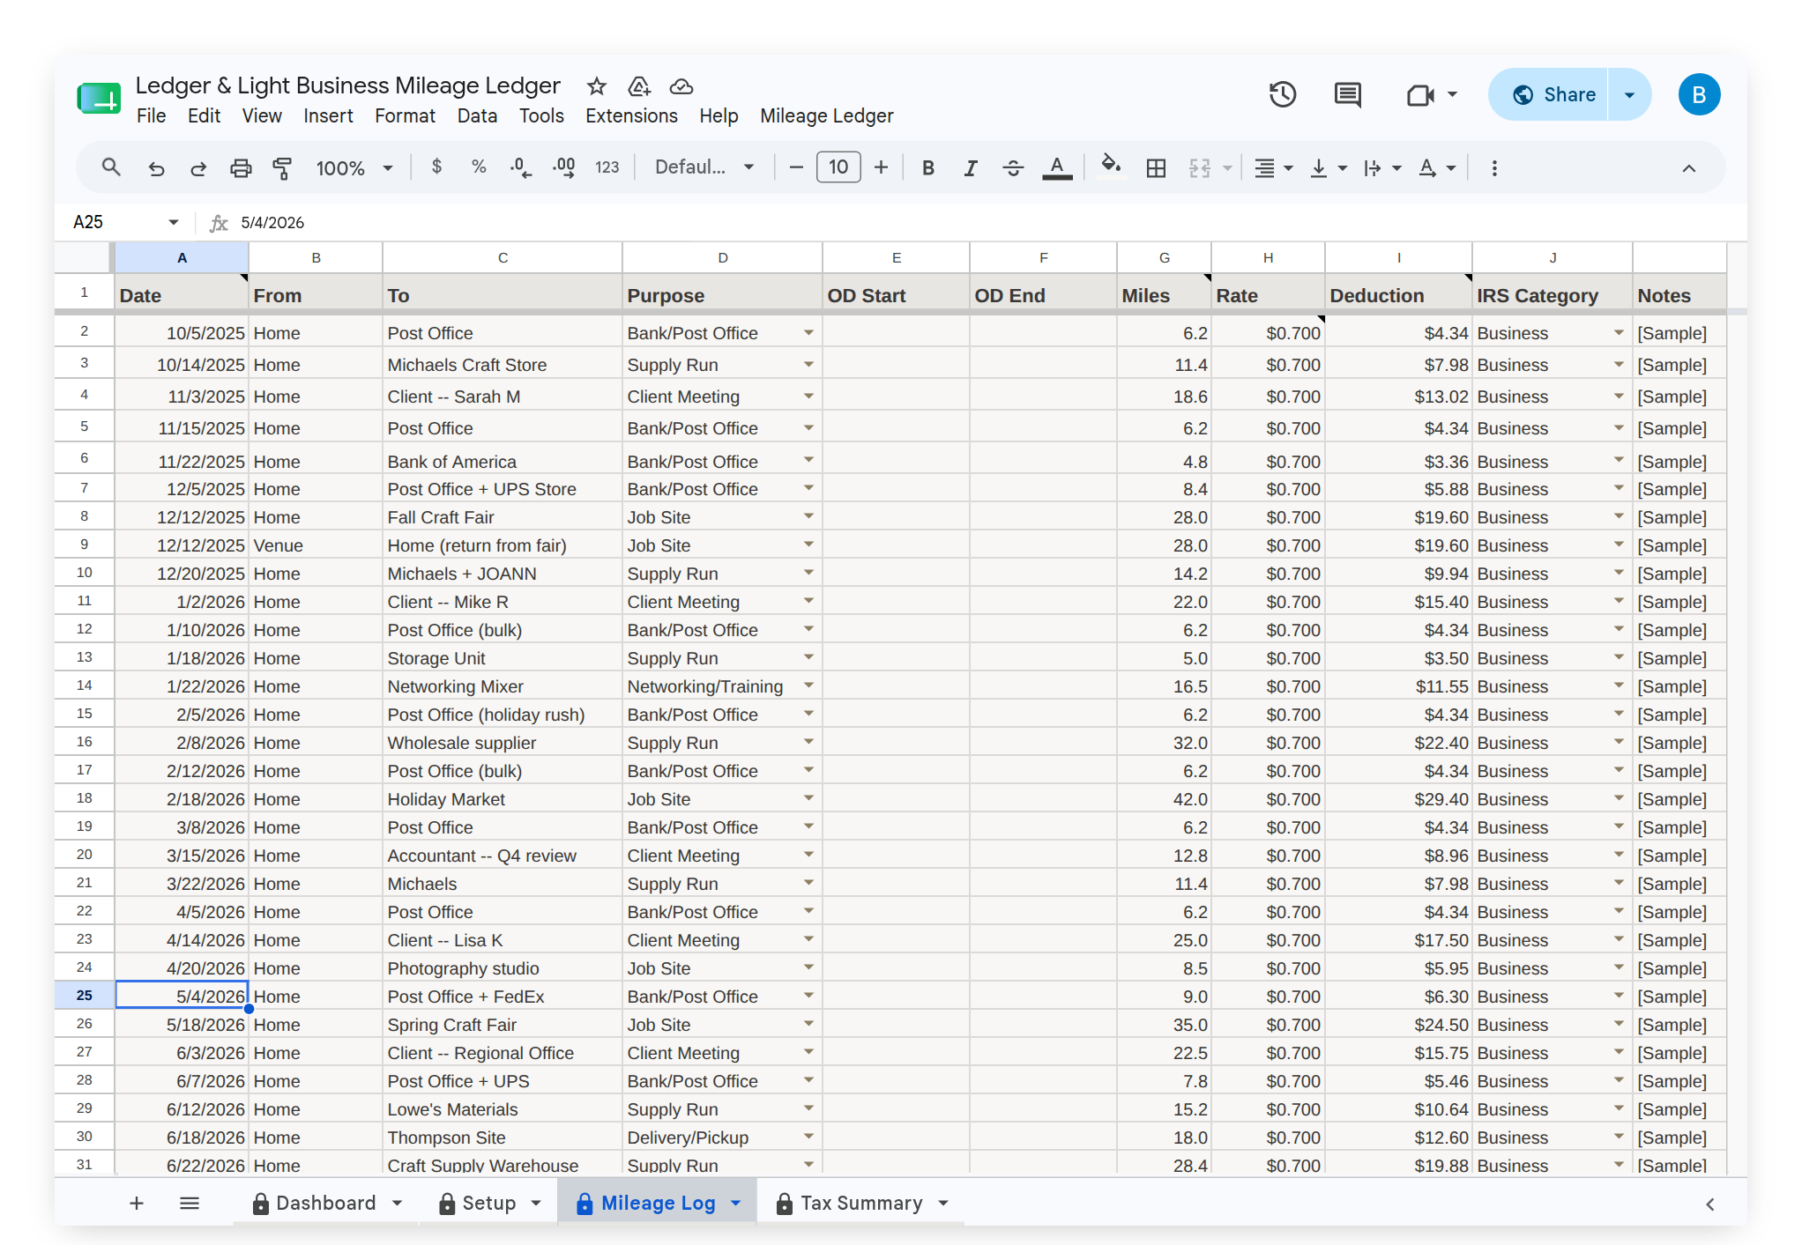Click the Undo arrow icon
The width and height of the screenshot is (1802, 1245).
[x=156, y=167]
